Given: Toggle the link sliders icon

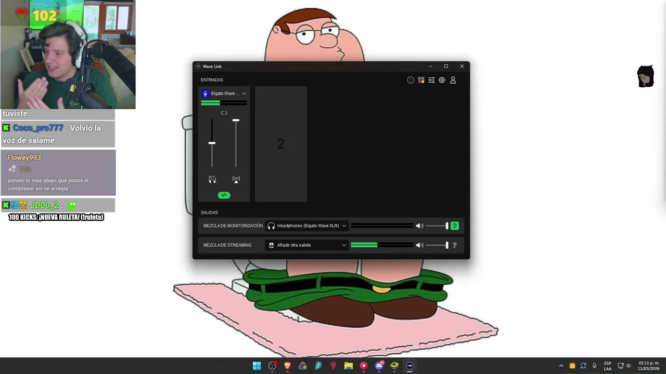Looking at the screenshot, I should point(224,113).
